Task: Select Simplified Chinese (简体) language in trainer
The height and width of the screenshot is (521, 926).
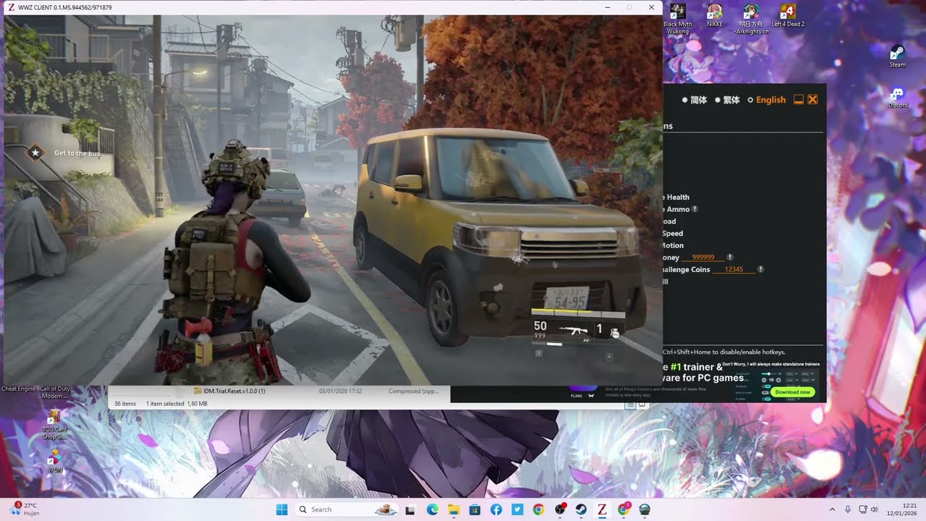Action: coord(694,100)
